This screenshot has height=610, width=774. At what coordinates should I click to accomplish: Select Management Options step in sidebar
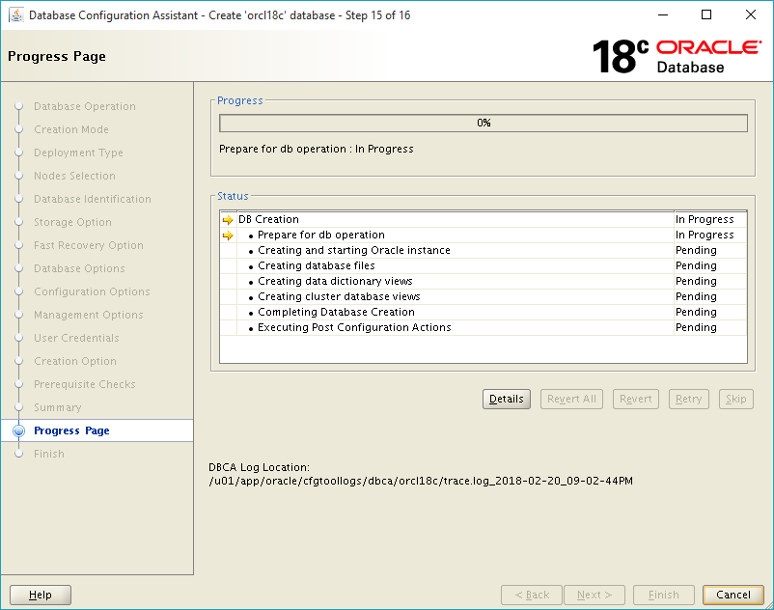click(89, 316)
